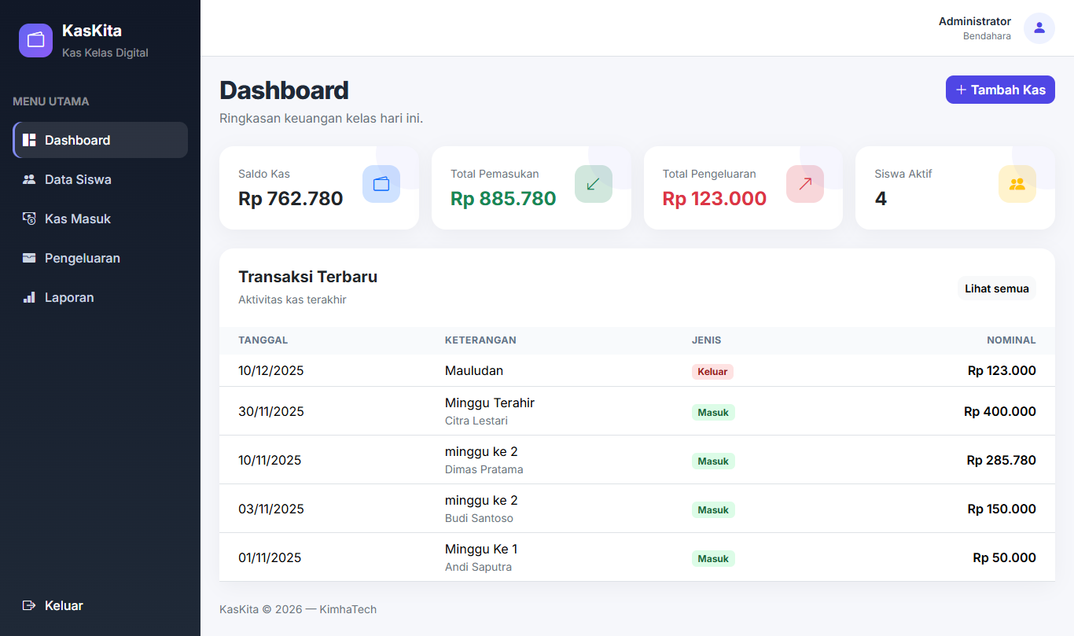Click the Mauludan description cell
Viewport: 1074px width, 636px height.
tap(474, 370)
